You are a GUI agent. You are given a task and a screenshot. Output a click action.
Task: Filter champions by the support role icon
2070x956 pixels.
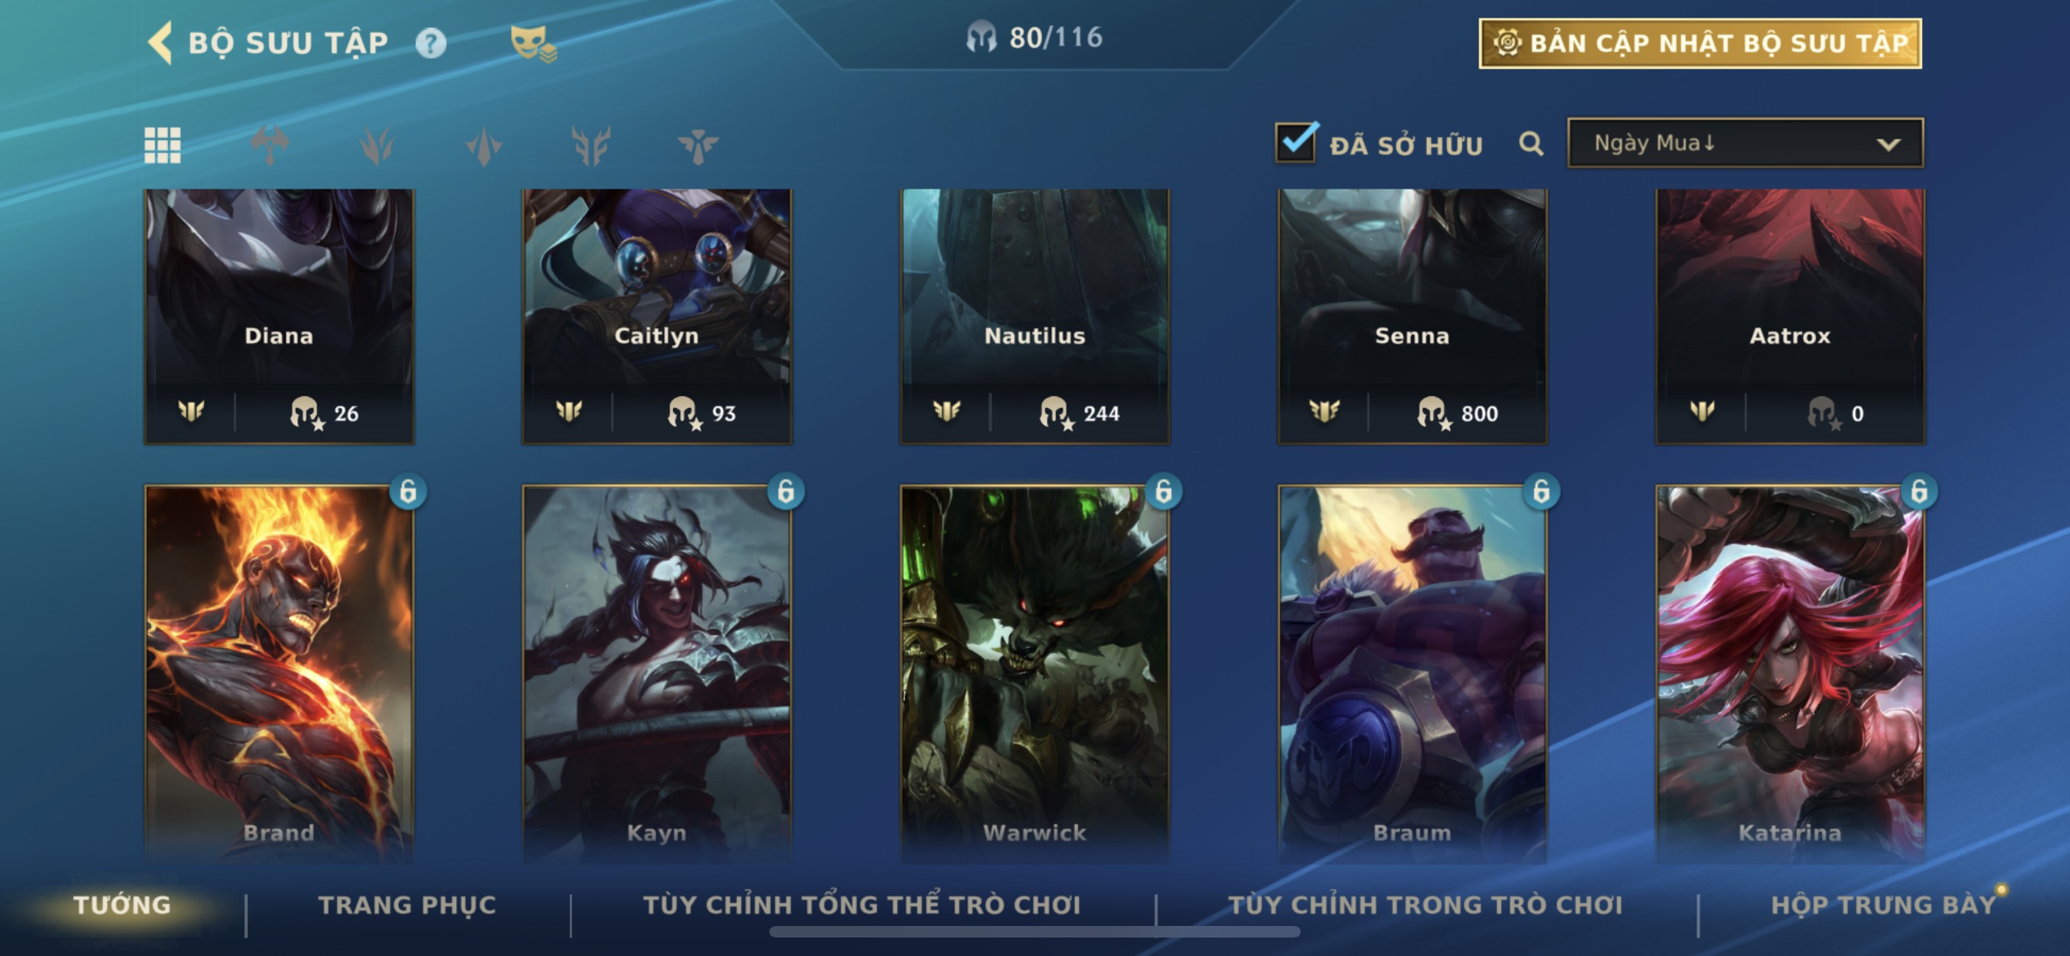pos(698,145)
